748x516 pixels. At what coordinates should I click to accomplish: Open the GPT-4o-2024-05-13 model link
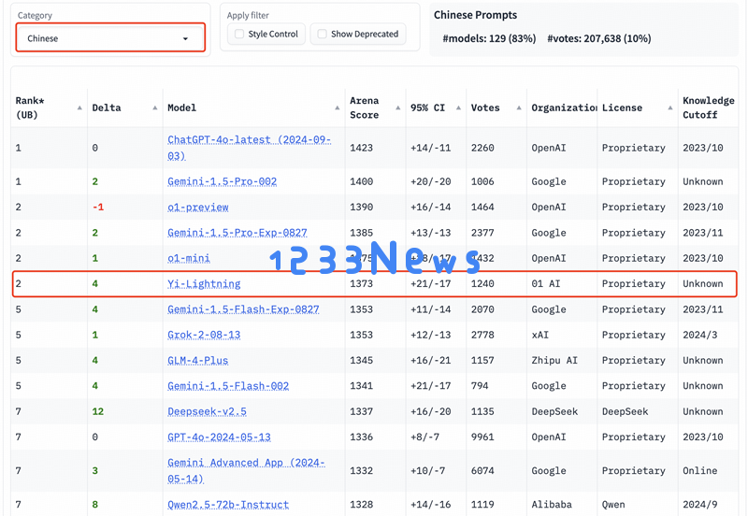point(219,437)
